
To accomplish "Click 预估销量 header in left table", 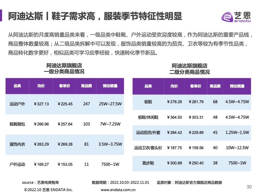I will pos(110,86).
